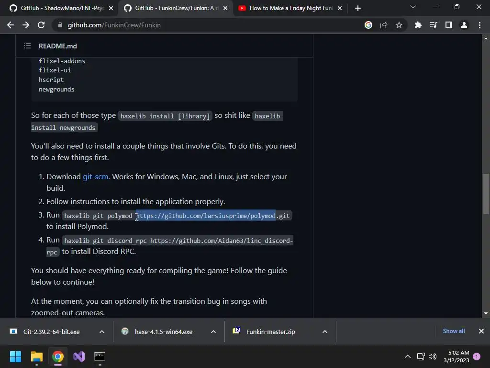Open downloaded Funkin-master.zip
Screen dimensions: 490x368
270,332
